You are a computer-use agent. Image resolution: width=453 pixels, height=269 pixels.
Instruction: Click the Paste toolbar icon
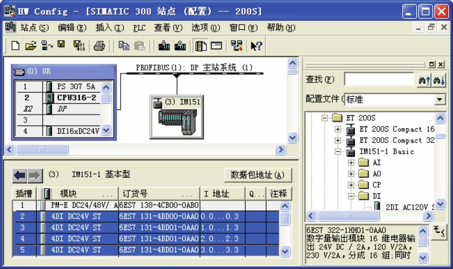tap(139, 47)
